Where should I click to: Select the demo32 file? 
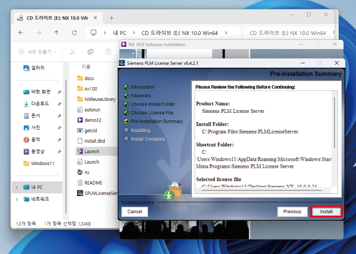[89, 120]
